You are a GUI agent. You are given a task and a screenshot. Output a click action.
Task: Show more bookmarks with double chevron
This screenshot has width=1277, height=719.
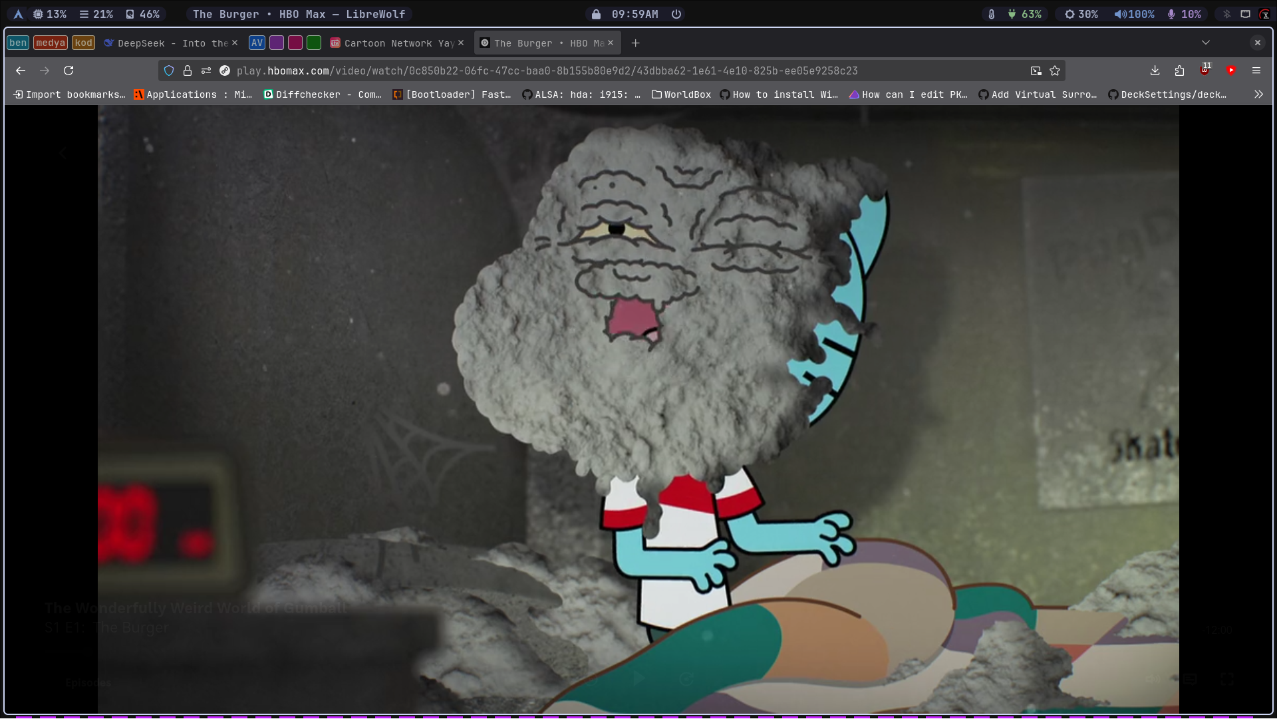pos(1258,94)
